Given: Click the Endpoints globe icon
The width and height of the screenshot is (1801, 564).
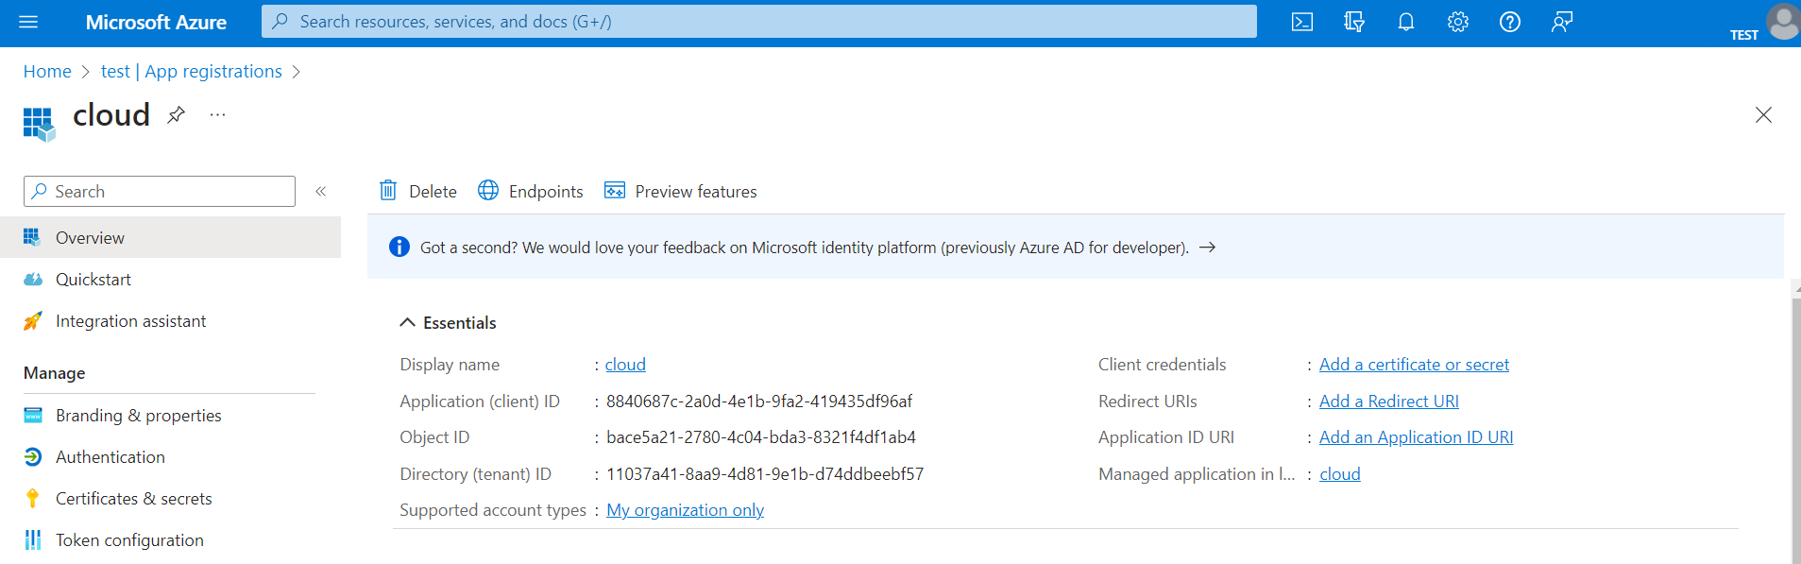Looking at the screenshot, I should coord(488,191).
